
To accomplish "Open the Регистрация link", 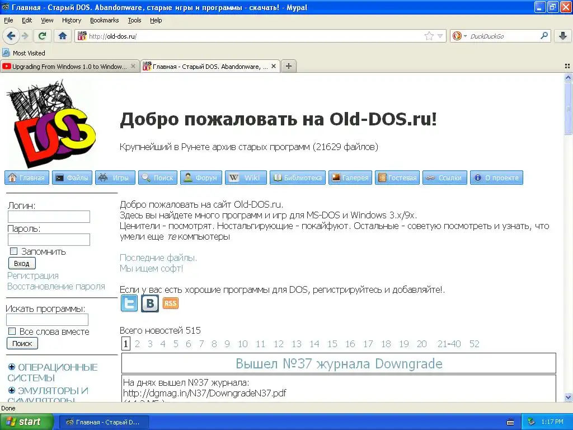I will point(33,275).
